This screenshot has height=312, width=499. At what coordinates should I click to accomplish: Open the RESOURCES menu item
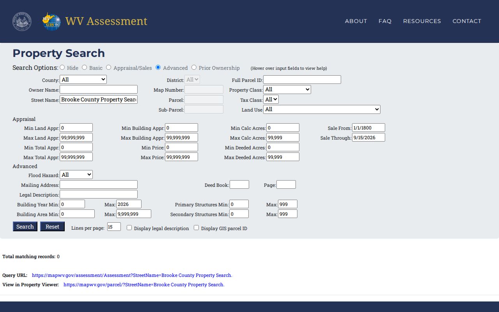click(422, 21)
